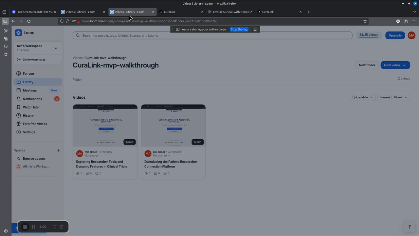Click the comments icon on Introducing Patient-Researcher video

155,173
